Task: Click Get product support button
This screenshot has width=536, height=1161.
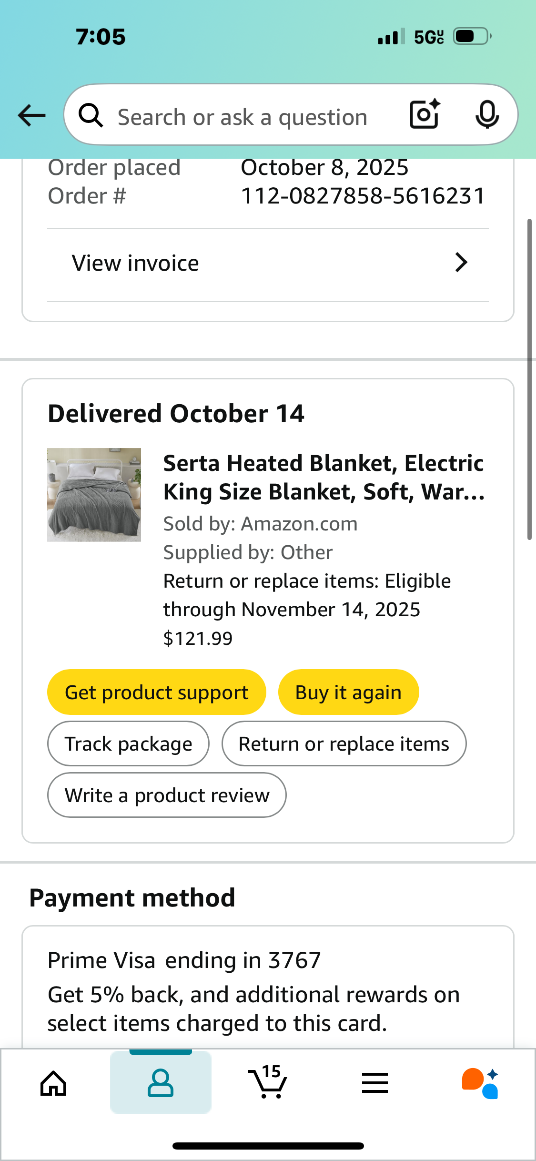Action: pyautogui.click(x=156, y=692)
